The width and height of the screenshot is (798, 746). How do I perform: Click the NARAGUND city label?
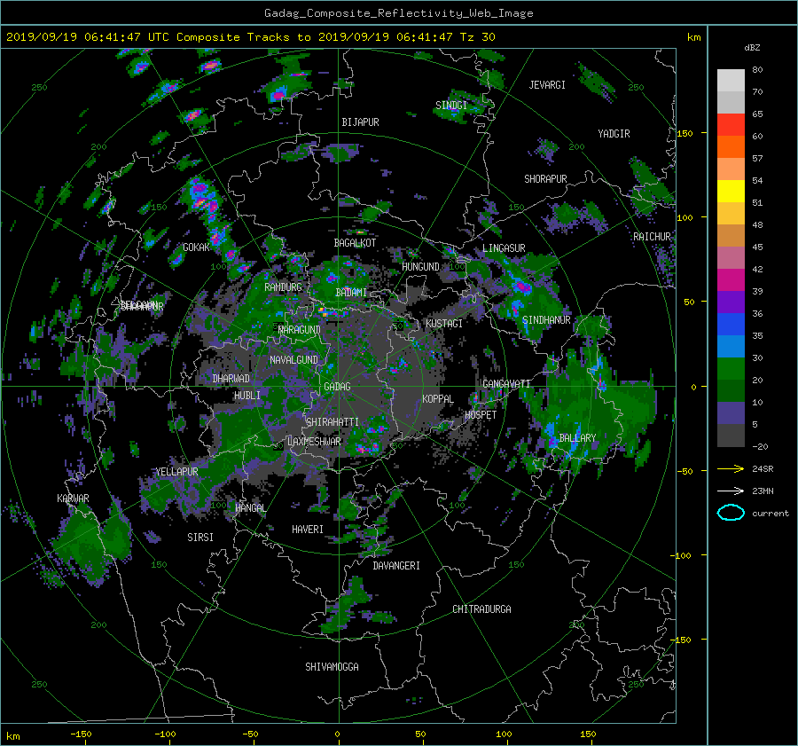(300, 329)
